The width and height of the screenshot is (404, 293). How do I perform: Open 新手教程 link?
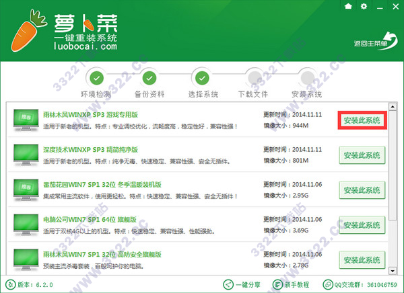point(297,285)
